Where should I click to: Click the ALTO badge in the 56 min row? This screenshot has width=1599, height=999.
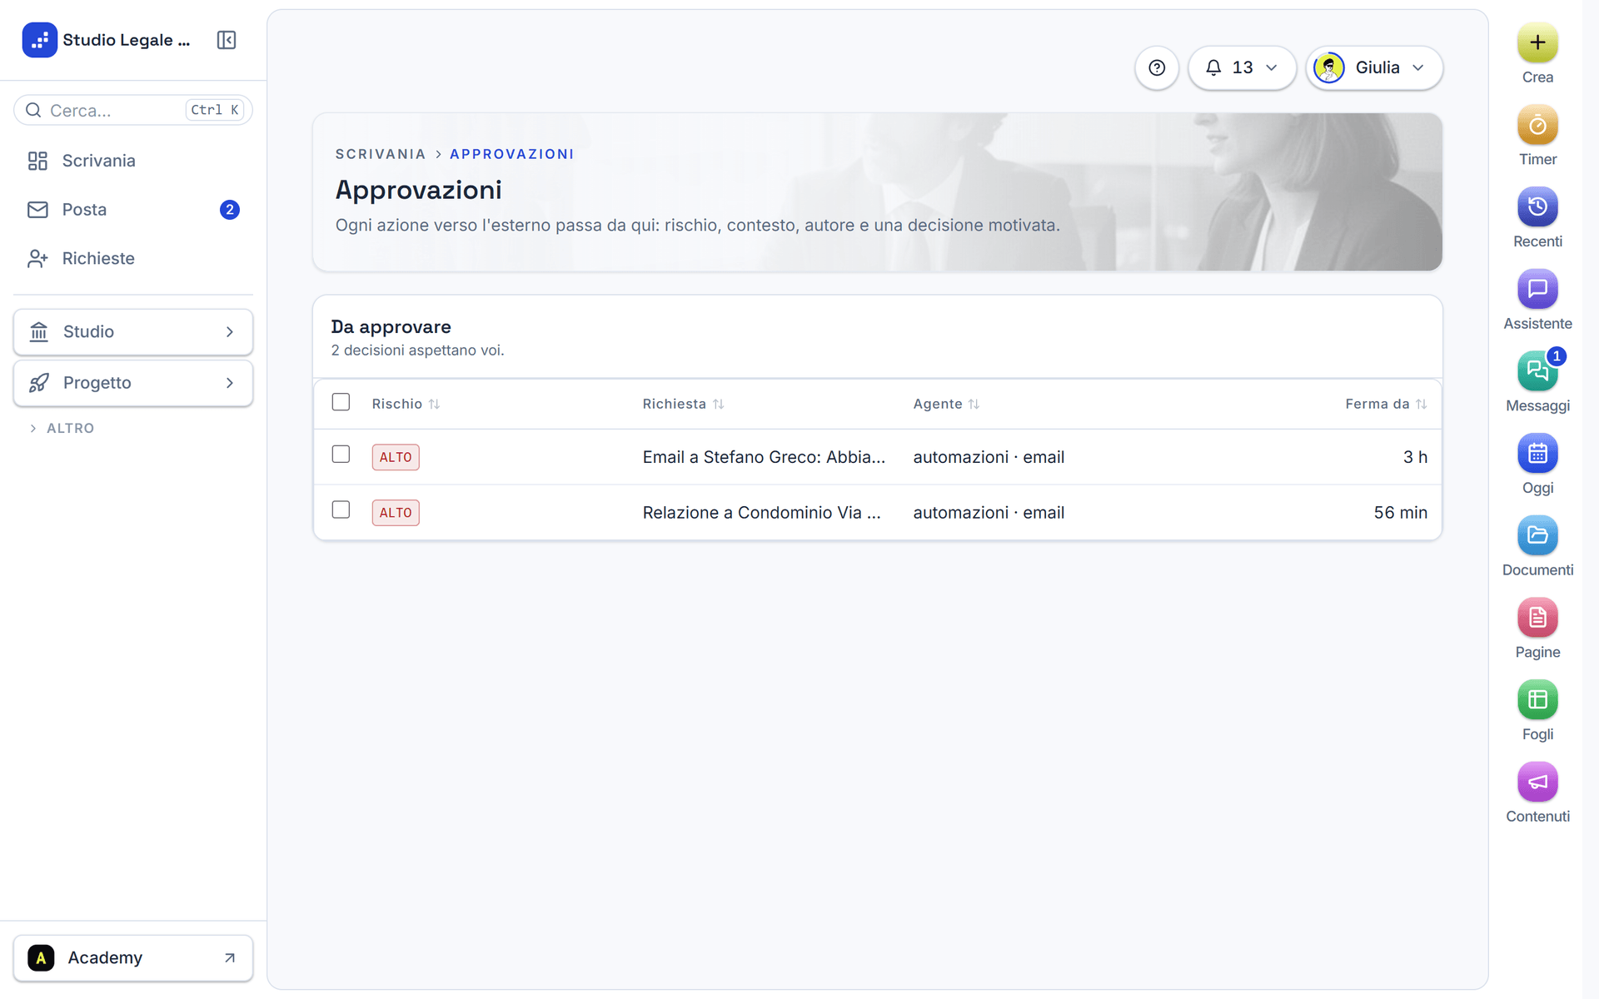coord(396,513)
